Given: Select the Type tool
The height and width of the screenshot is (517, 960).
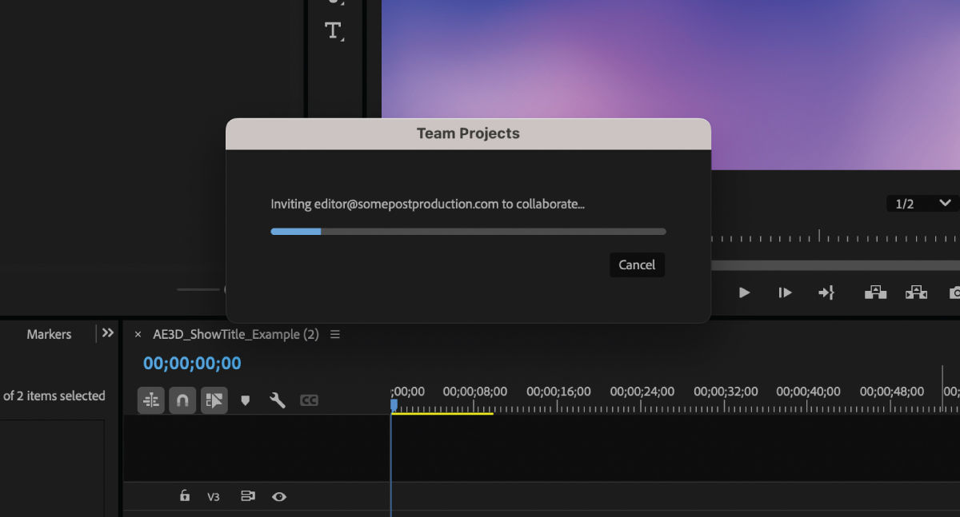Looking at the screenshot, I should point(335,30).
